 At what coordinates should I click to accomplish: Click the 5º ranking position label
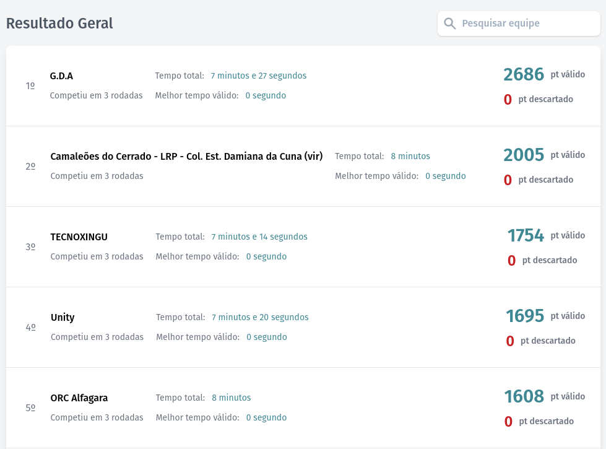point(30,408)
